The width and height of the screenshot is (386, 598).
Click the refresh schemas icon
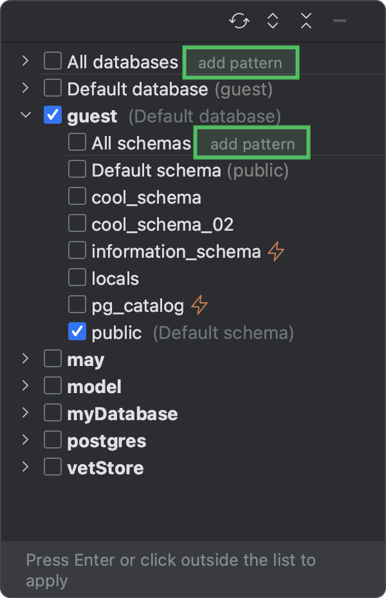pyautogui.click(x=239, y=21)
